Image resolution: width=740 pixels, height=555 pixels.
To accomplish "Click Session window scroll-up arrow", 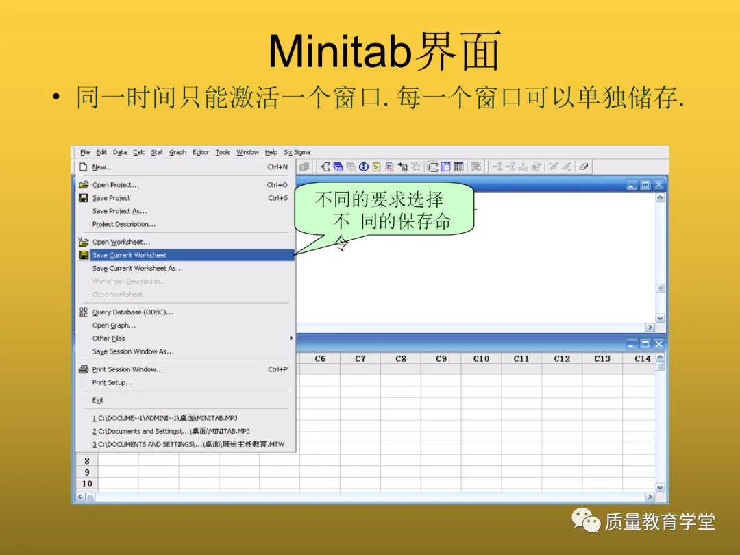I will pyautogui.click(x=661, y=198).
